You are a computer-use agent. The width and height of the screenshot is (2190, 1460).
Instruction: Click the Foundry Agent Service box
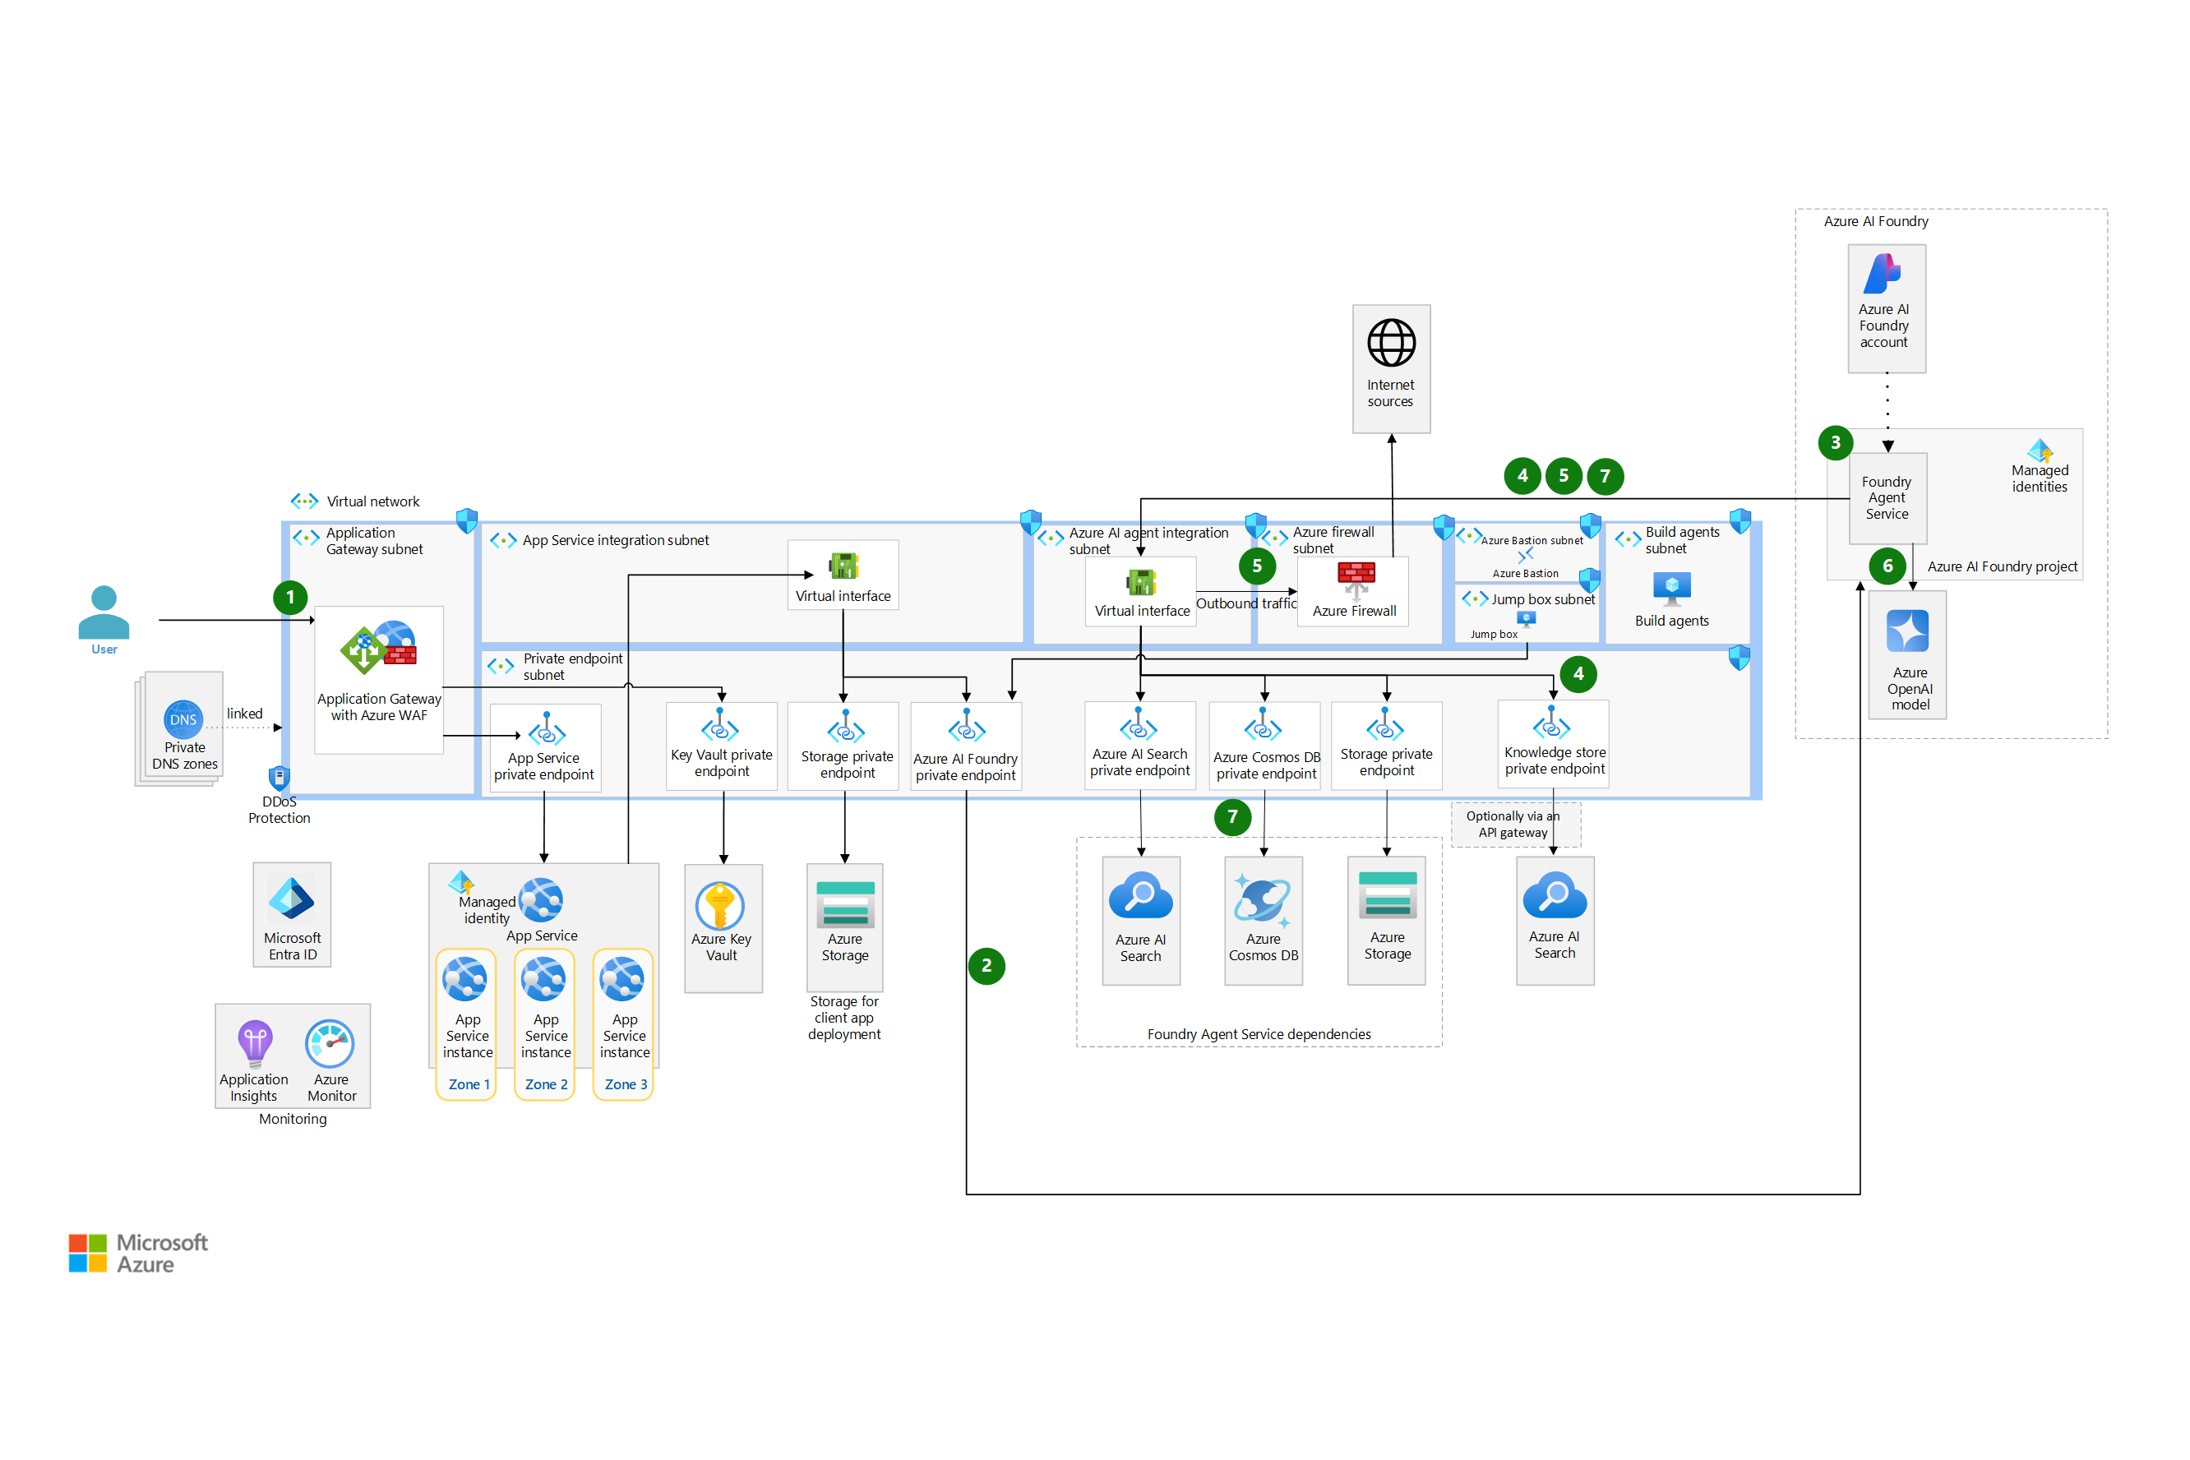tap(1887, 498)
